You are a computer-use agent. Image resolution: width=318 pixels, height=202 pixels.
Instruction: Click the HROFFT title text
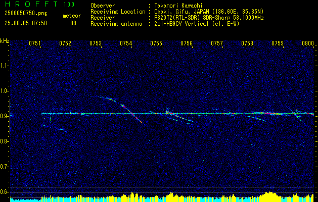point(31,5)
